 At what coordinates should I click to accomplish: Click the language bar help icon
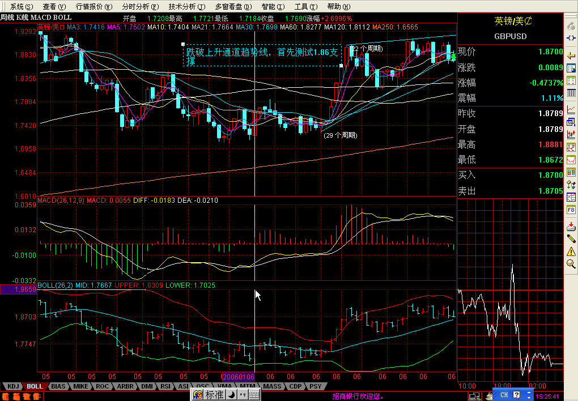(x=516, y=395)
